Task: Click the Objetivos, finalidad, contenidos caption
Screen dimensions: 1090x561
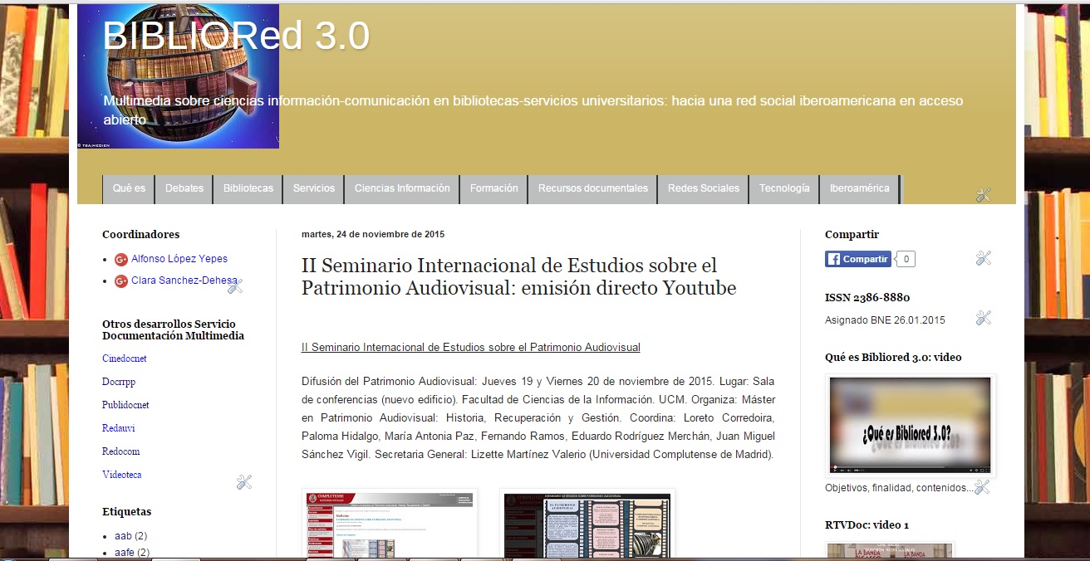Action: pos(899,488)
